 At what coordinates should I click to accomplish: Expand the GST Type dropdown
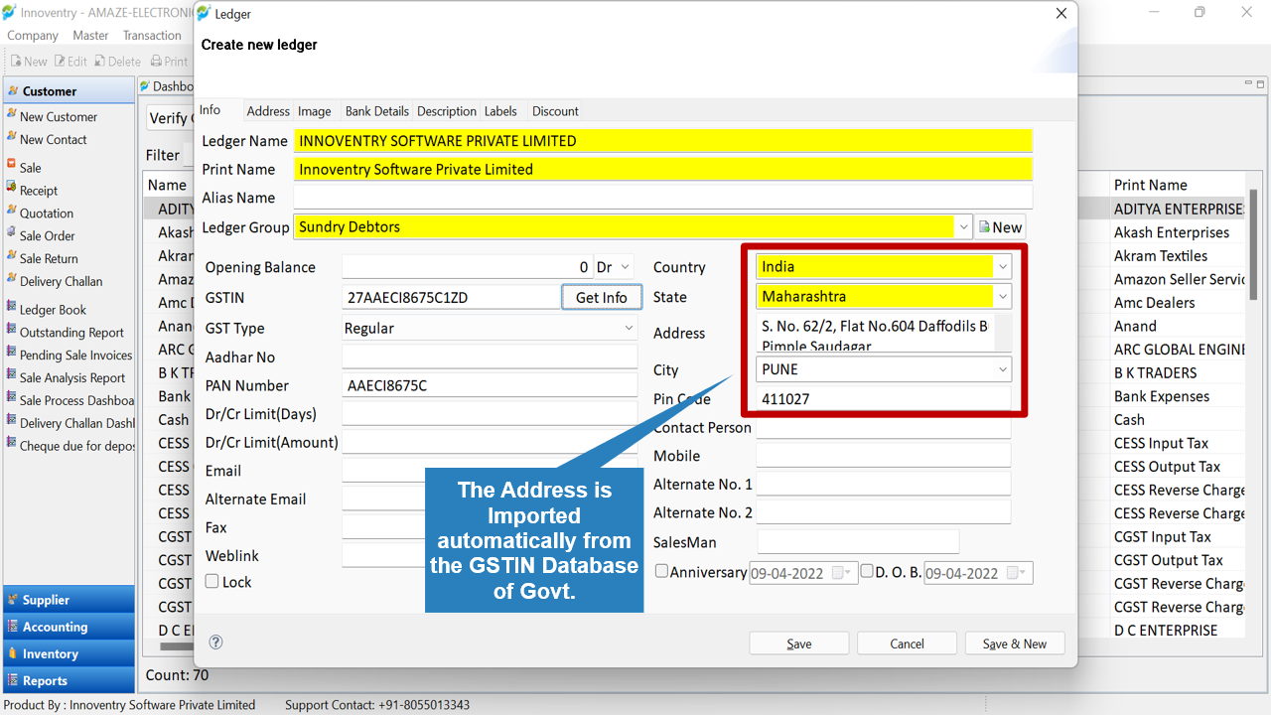[629, 328]
